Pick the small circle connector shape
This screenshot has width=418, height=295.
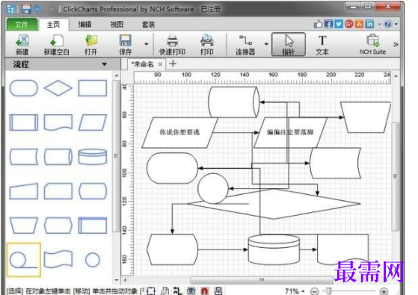(x=93, y=260)
